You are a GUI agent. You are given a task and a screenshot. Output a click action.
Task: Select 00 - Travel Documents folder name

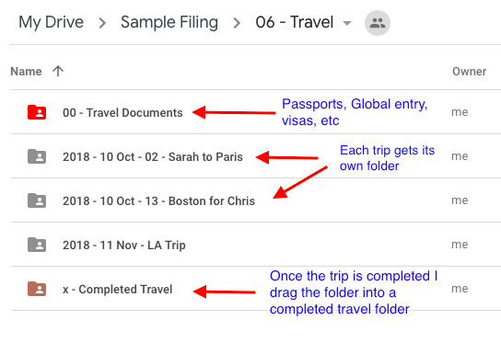[x=122, y=112]
